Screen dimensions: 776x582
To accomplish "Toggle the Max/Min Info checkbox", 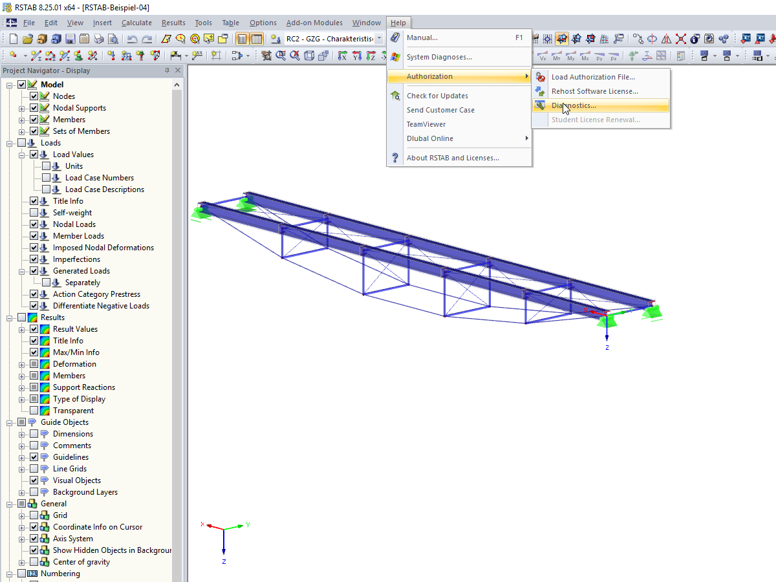I will point(34,352).
